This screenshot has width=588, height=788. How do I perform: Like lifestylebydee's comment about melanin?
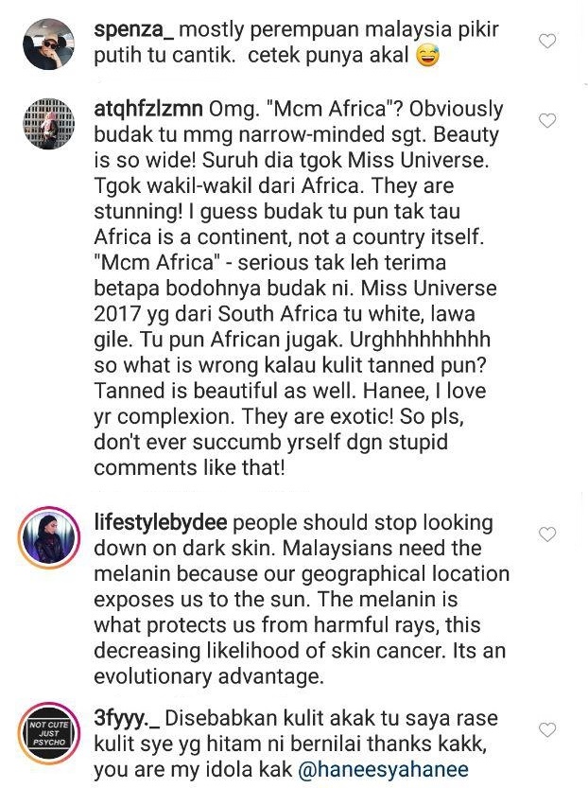[547, 534]
